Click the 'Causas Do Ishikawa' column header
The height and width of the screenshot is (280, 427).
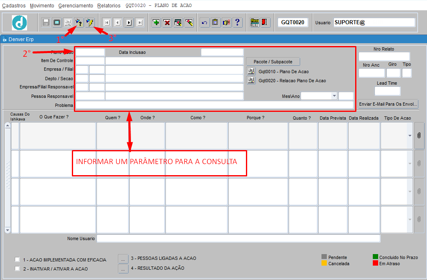(x=20, y=116)
